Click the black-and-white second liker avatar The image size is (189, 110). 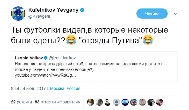[99, 102]
